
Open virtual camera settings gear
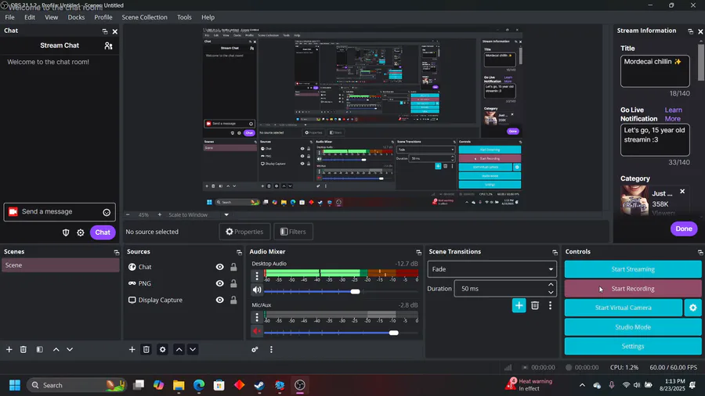(x=693, y=308)
